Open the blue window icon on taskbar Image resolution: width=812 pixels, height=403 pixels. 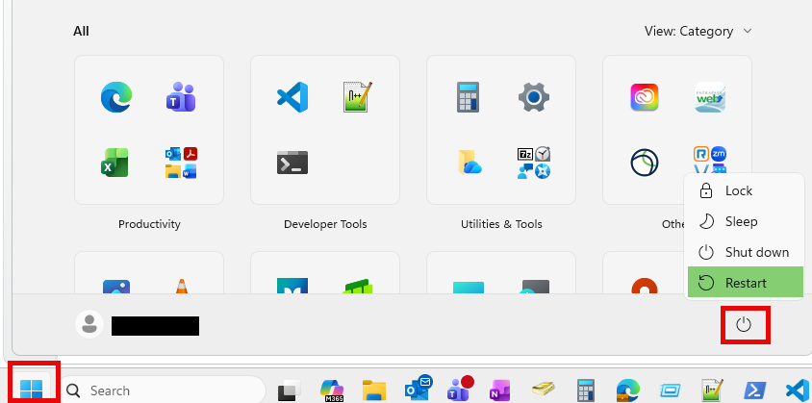[670, 390]
